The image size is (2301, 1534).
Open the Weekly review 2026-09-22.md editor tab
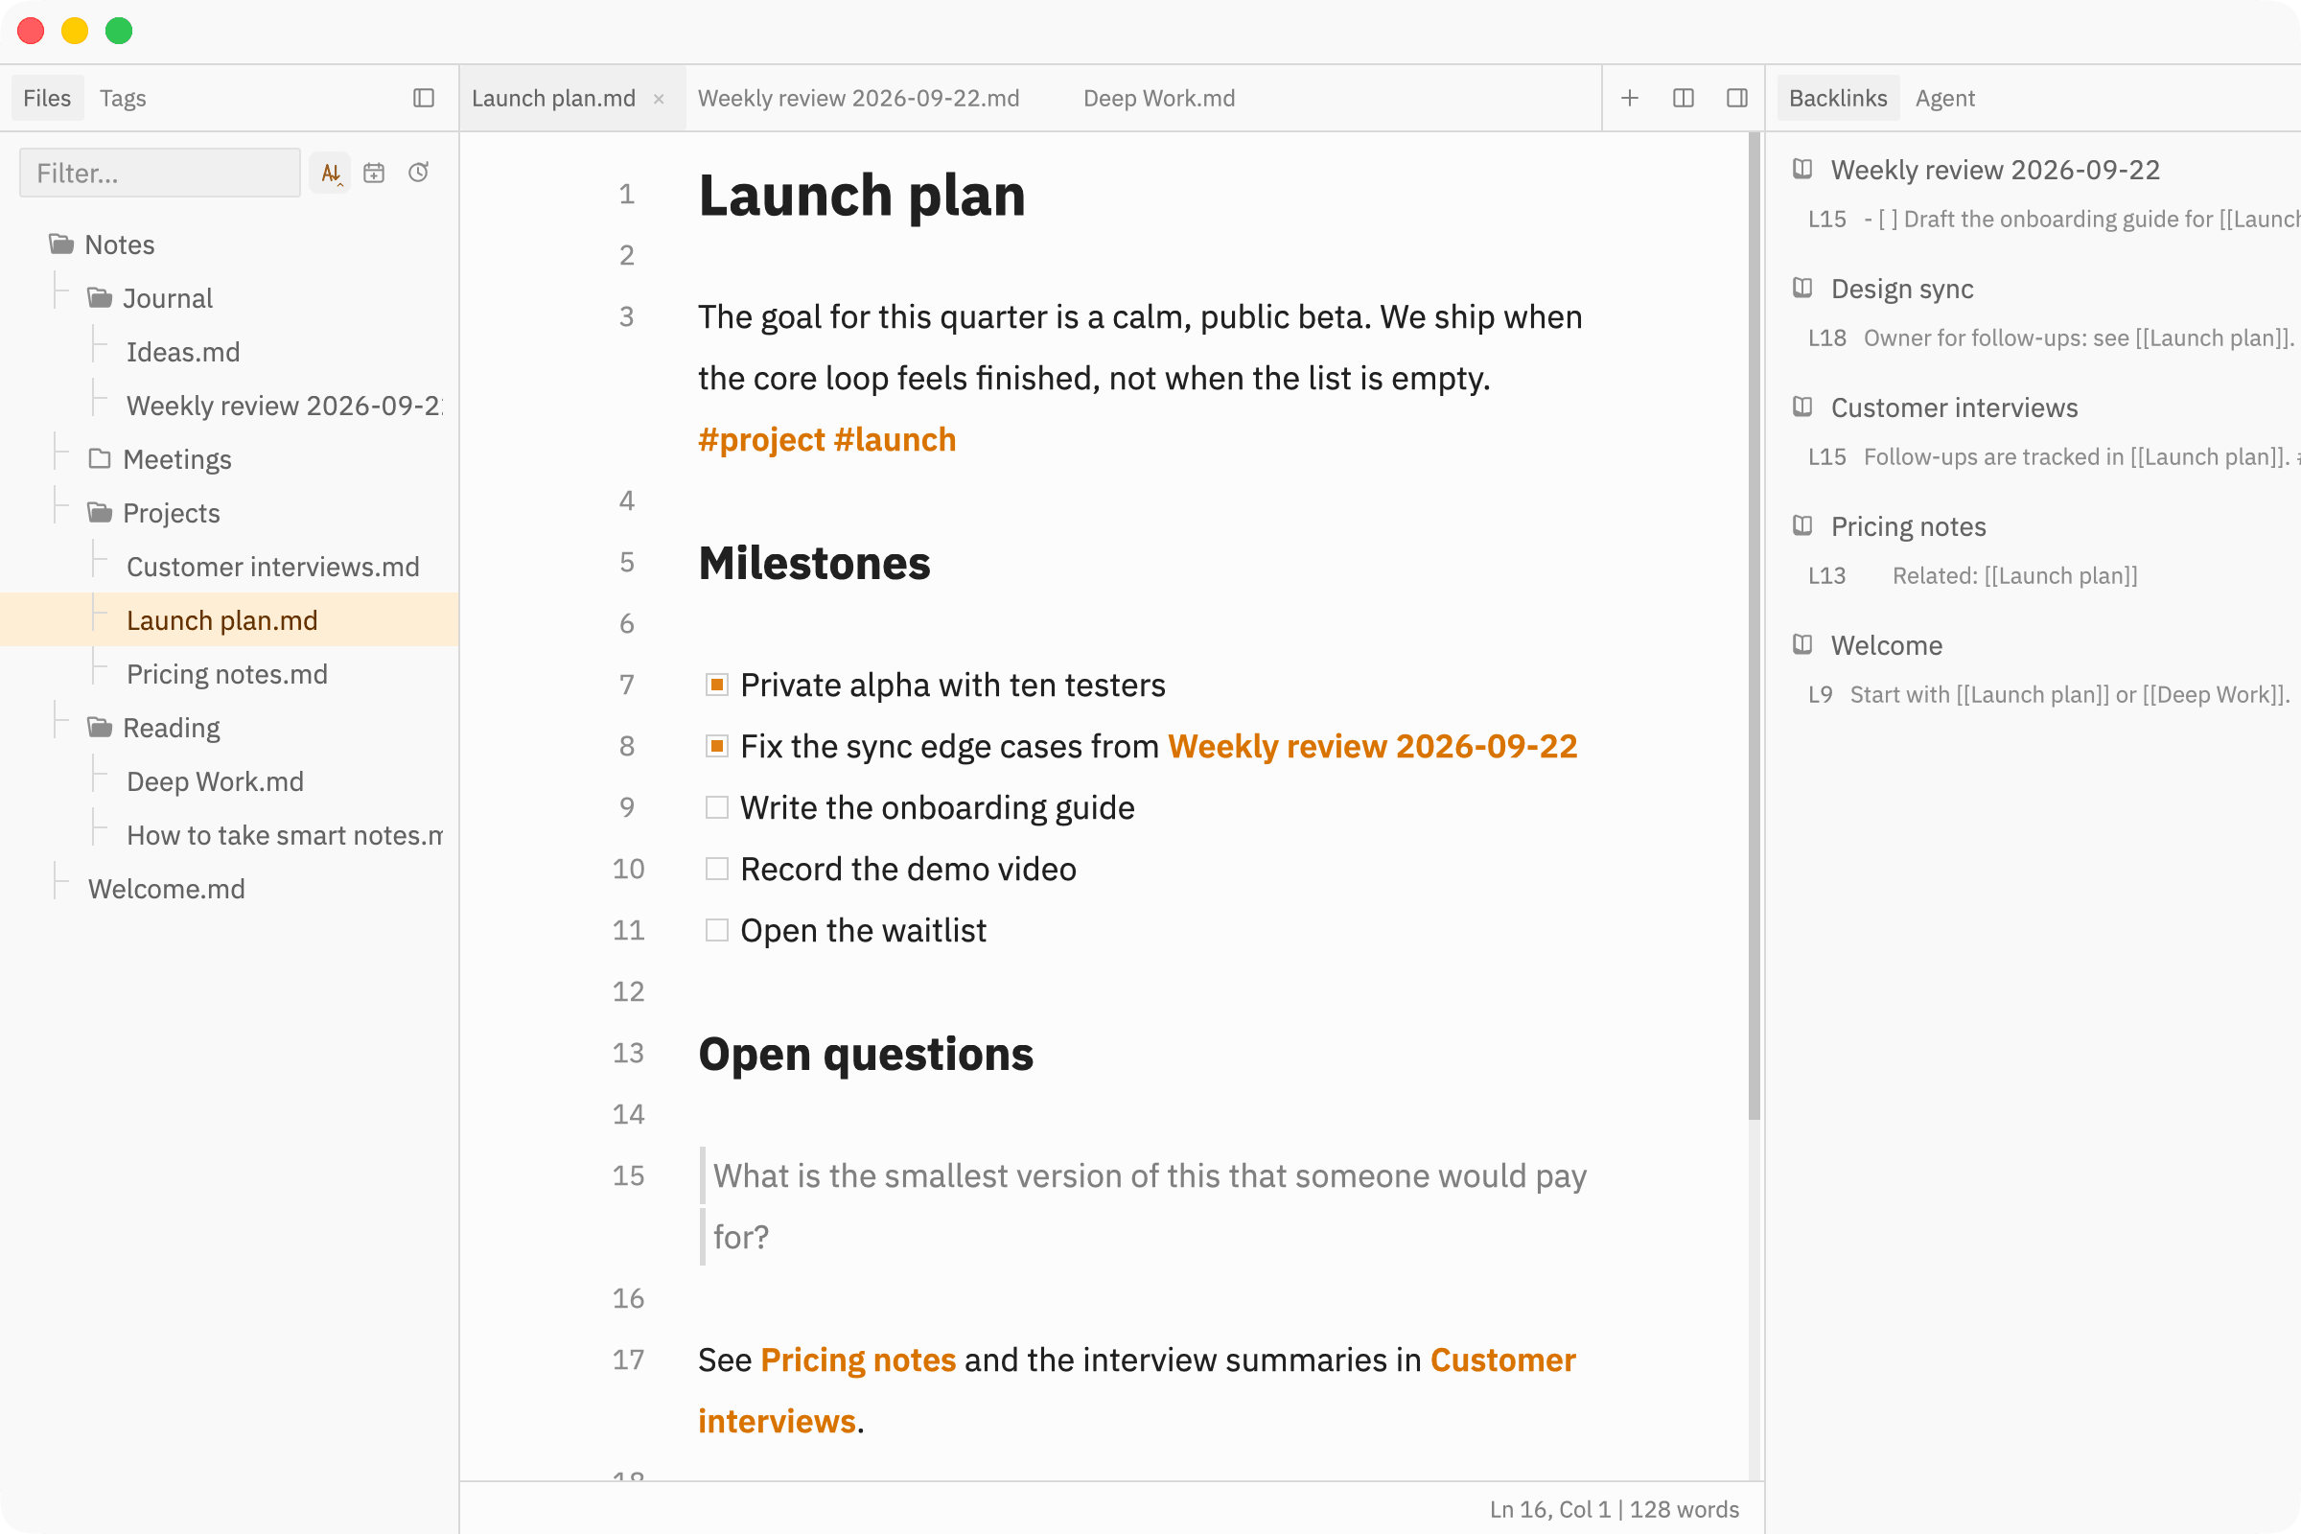pyautogui.click(x=859, y=98)
